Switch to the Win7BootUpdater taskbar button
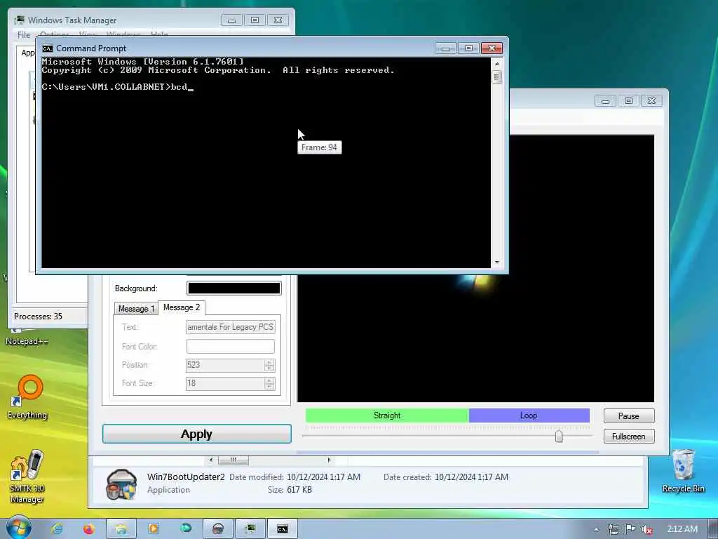Image resolution: width=718 pixels, height=539 pixels. pyautogui.click(x=218, y=529)
